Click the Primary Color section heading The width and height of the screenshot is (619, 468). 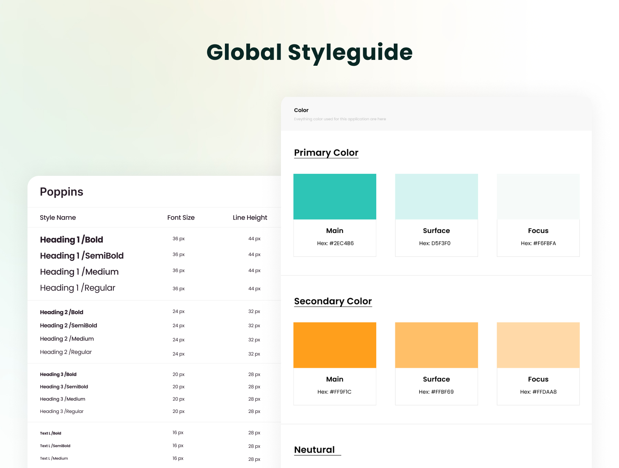326,152
